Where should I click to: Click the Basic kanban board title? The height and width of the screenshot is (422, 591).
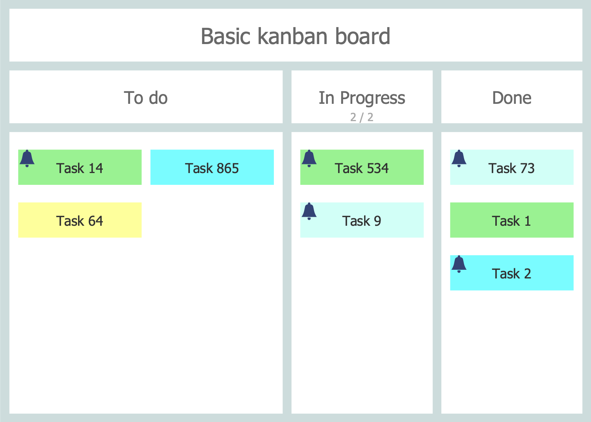[x=295, y=36]
